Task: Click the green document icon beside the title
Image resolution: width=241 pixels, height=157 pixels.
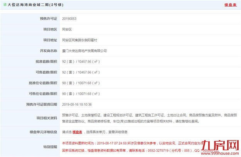Action: pyautogui.click(x=5, y=5)
